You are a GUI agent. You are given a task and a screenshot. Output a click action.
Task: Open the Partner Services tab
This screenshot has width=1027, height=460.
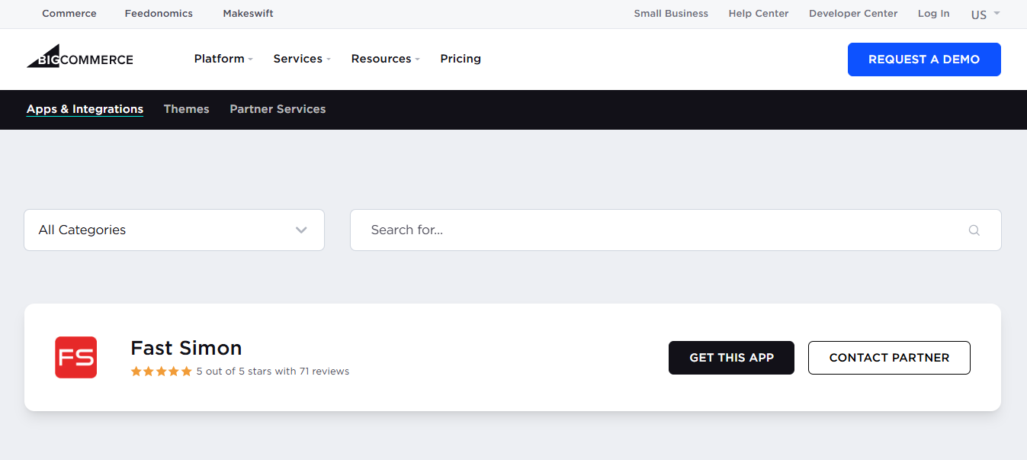point(278,109)
